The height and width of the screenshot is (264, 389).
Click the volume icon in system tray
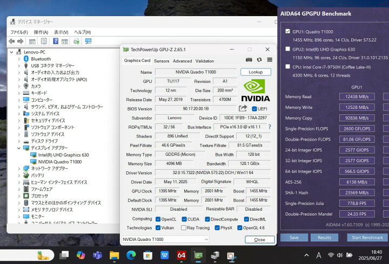click(x=340, y=255)
